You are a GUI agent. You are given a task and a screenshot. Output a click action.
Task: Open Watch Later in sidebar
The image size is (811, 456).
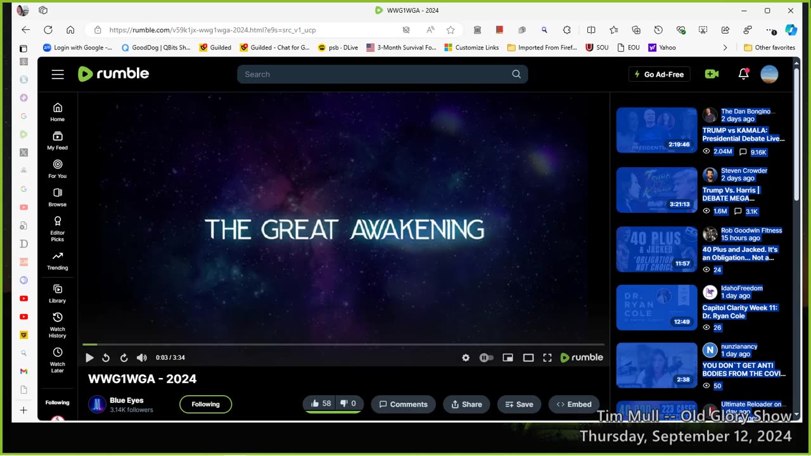[58, 360]
